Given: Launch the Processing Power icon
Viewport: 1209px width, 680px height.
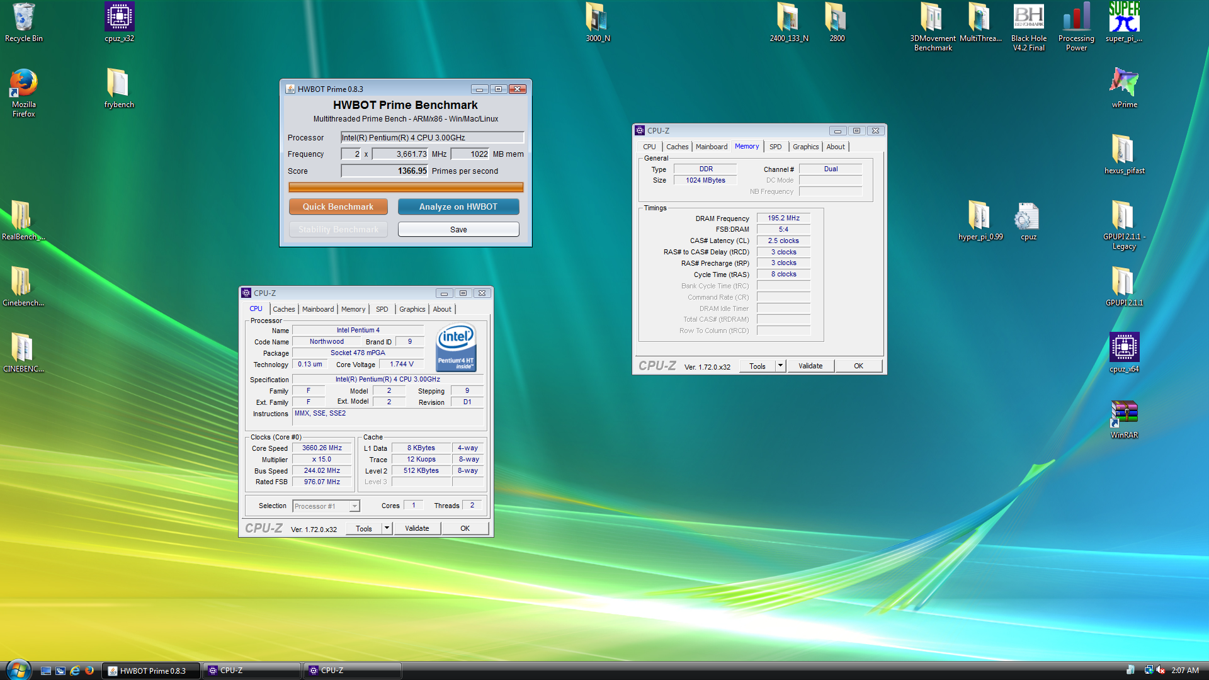Looking at the screenshot, I should click(x=1076, y=27).
